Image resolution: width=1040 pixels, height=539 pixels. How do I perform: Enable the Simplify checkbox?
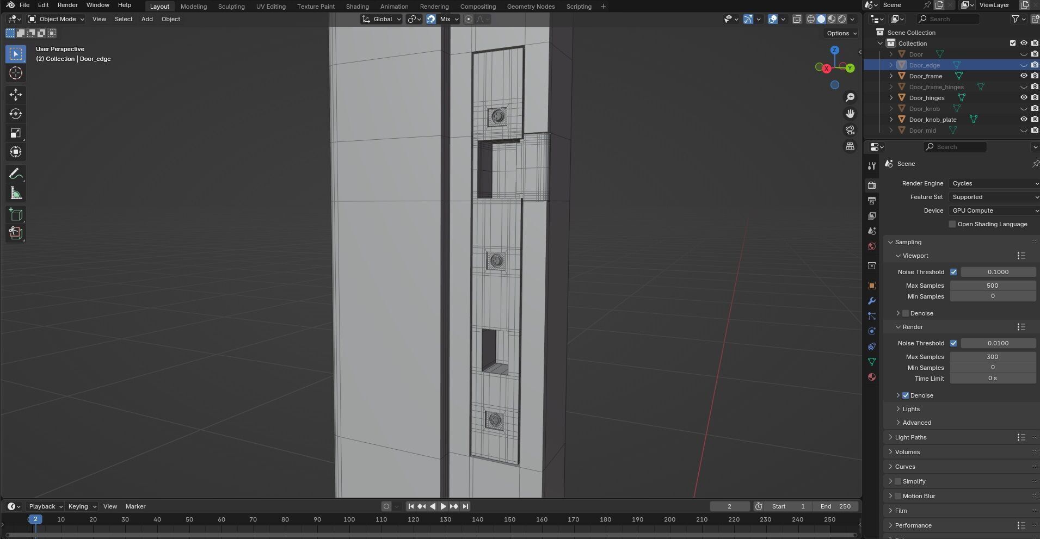[898, 481]
